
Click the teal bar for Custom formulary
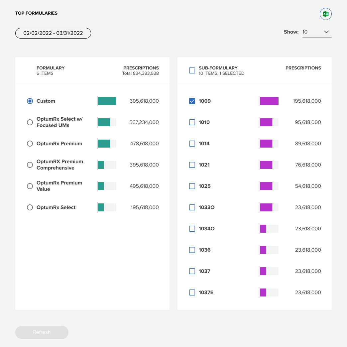click(x=107, y=101)
